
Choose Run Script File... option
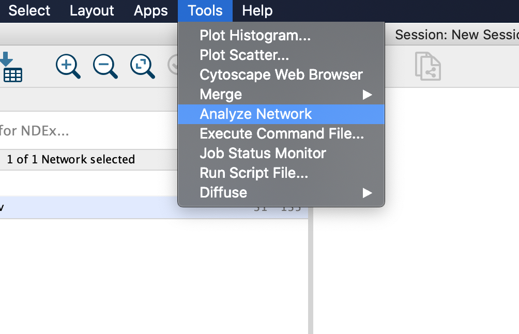(x=254, y=173)
